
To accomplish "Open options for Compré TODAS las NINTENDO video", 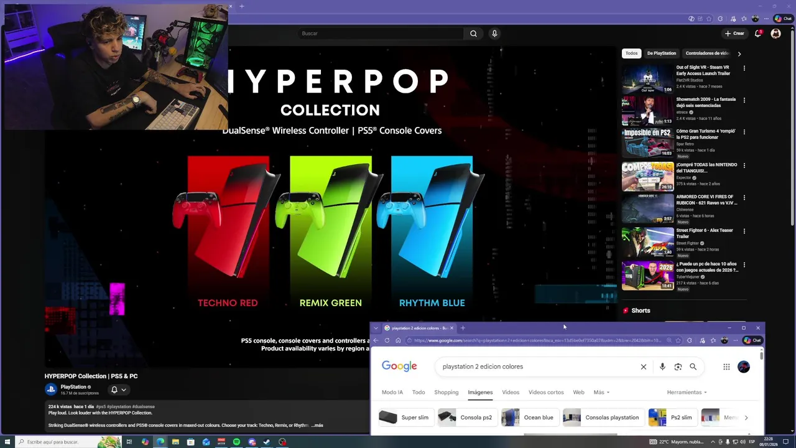I will click(744, 165).
